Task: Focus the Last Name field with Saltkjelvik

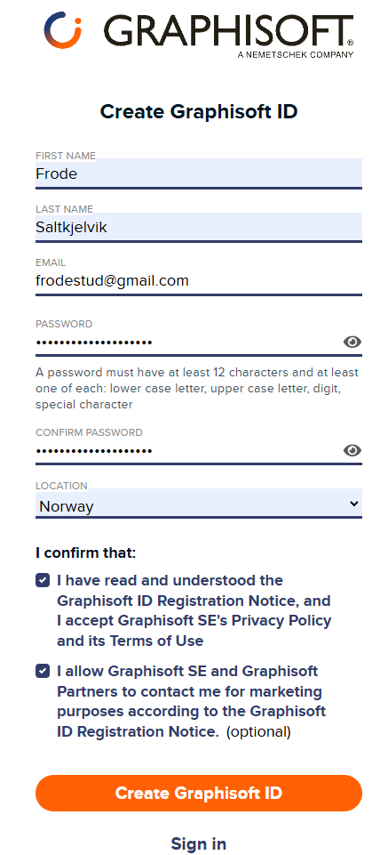Action: tap(199, 228)
